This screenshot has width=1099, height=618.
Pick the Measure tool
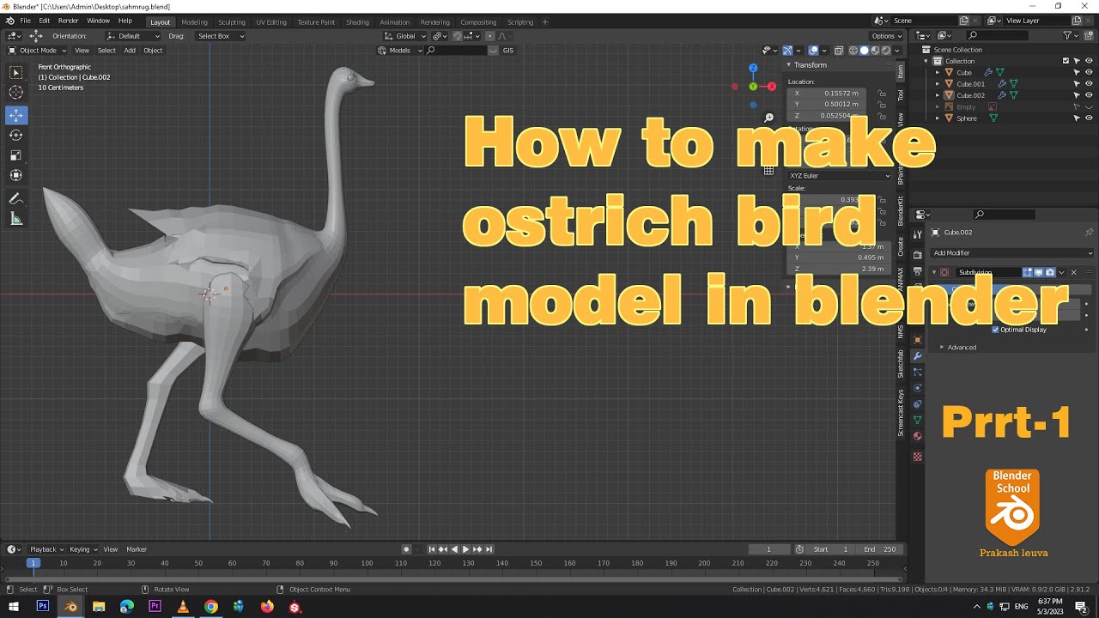pos(16,219)
